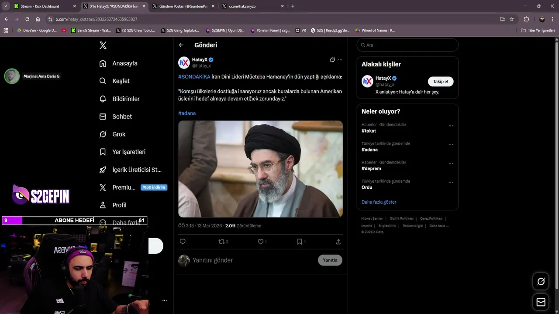
Task: Click Daha fazla göster link
Action: pos(379,202)
